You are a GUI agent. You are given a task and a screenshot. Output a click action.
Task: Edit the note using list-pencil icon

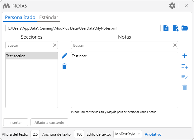tap(185, 77)
